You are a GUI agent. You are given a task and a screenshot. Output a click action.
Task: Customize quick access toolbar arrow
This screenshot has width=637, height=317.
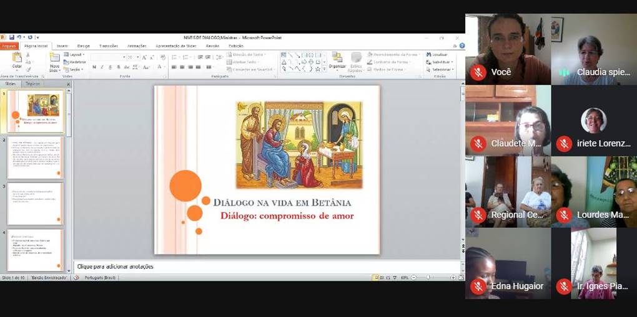click(x=37, y=37)
